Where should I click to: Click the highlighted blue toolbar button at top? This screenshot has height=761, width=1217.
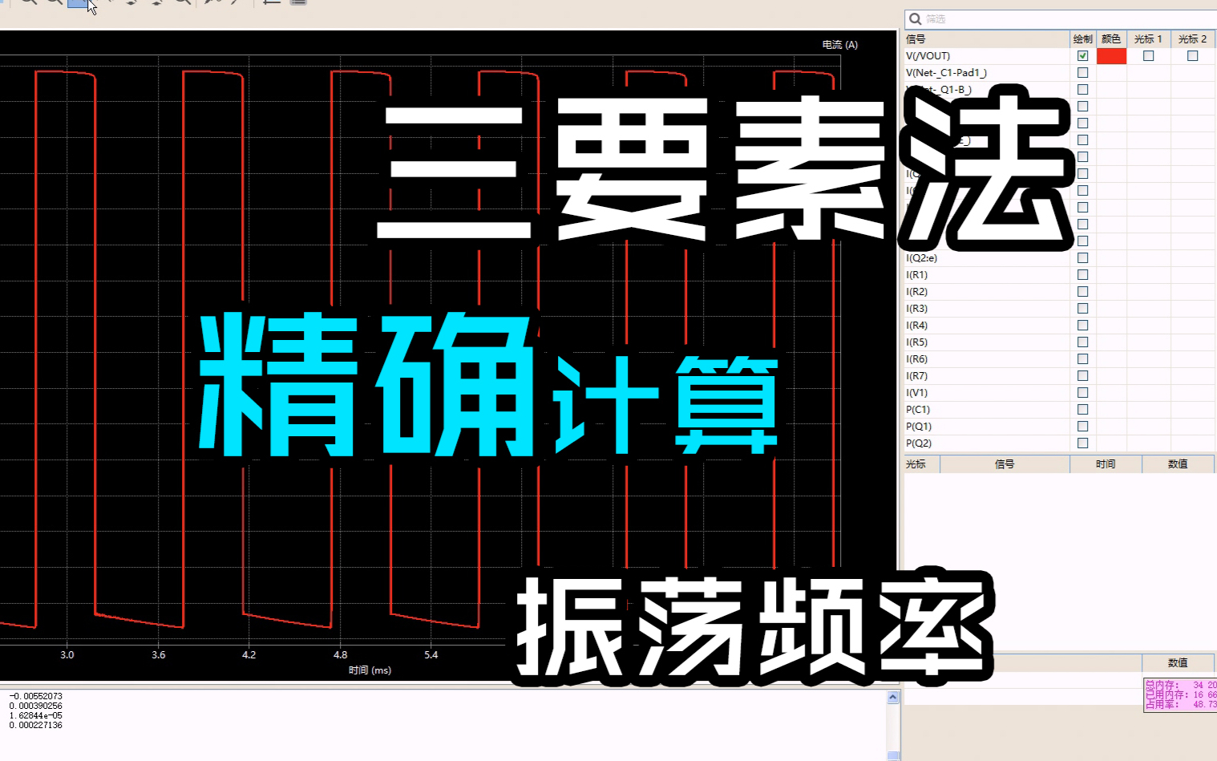[x=78, y=2]
